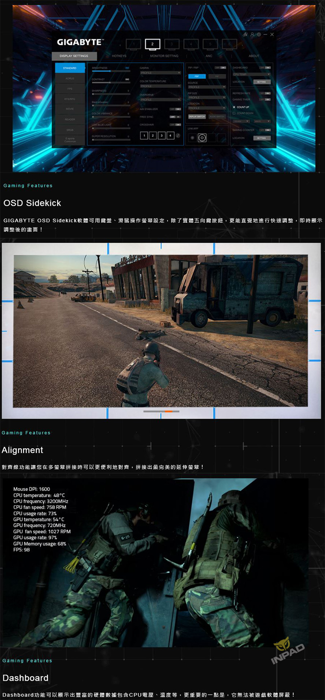325x700 pixels.
Task: Select the linked app target icon
Action: coord(202,138)
